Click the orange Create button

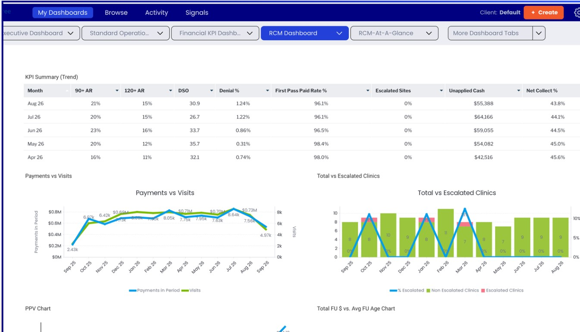(544, 12)
